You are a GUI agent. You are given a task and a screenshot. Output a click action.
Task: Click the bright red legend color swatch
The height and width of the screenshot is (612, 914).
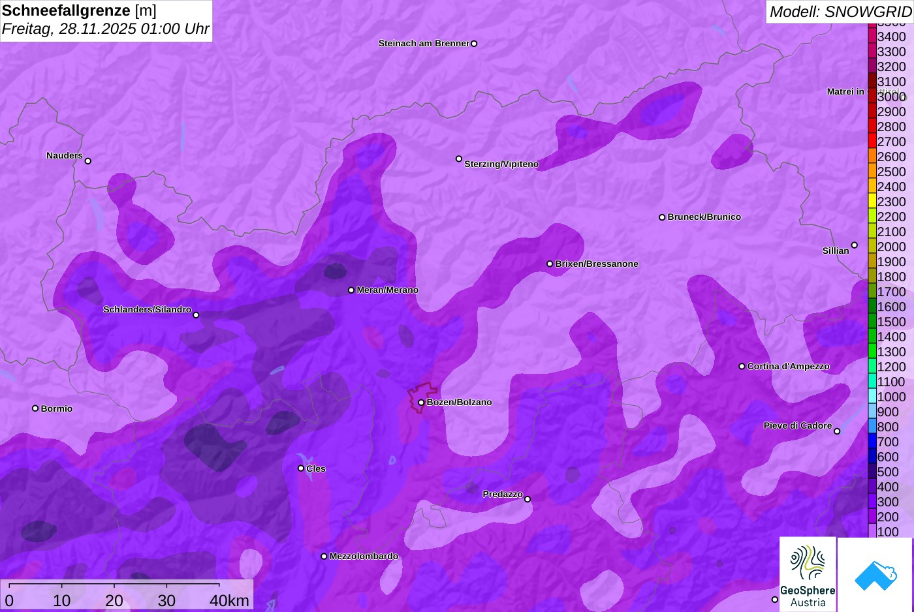point(872,141)
